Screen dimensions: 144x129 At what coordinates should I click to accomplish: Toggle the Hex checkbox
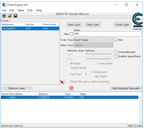[x=71, y=34]
